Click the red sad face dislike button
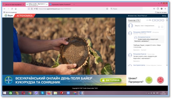The width and height of the screenshot is (172, 99). [160, 80]
